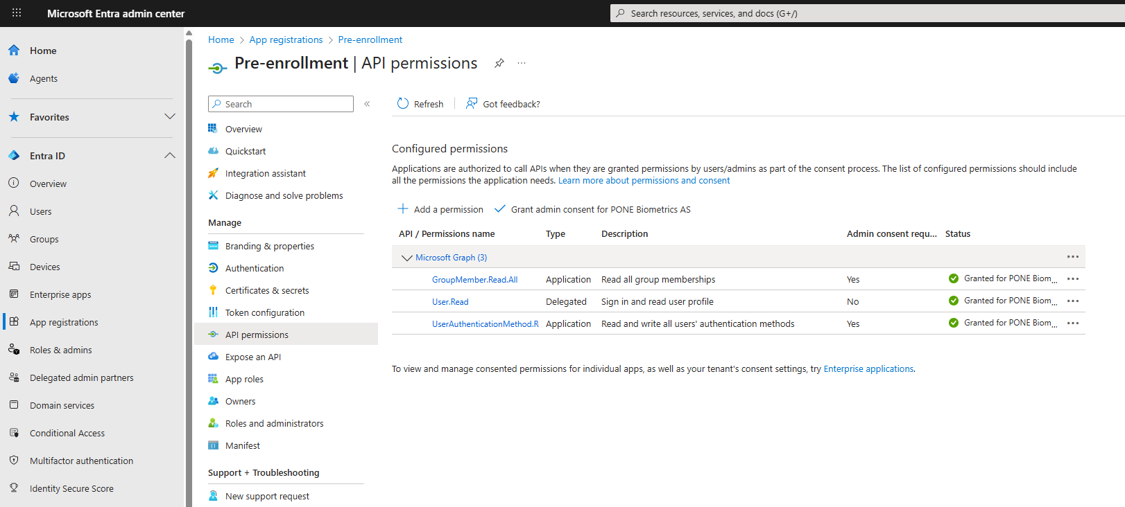The image size is (1125, 507).
Task: Collapse the resource menu with double chevron
Action: (367, 104)
